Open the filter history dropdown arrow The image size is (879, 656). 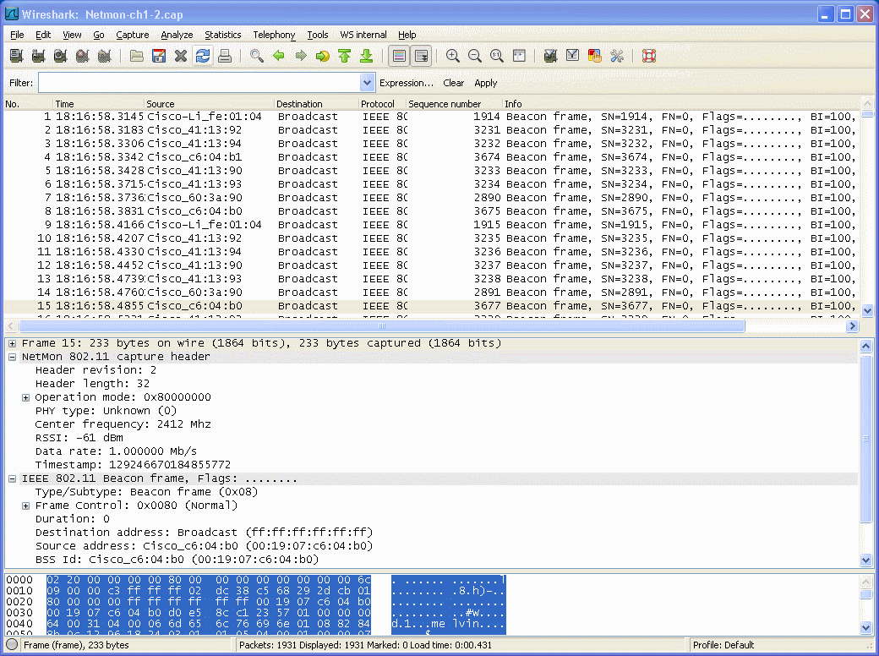(367, 83)
